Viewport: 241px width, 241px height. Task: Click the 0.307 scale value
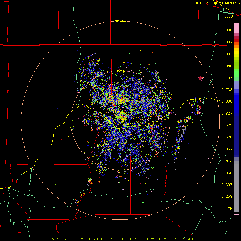pyautogui.click(x=227, y=185)
